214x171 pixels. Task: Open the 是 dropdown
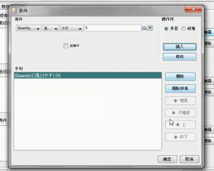(x=51, y=28)
